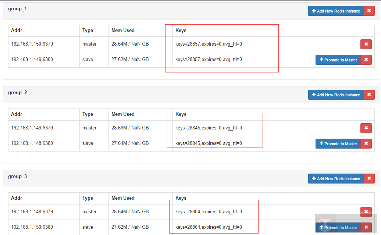Add New Redis Instance to group_3
This screenshot has width=381, height=235.
click(336, 179)
